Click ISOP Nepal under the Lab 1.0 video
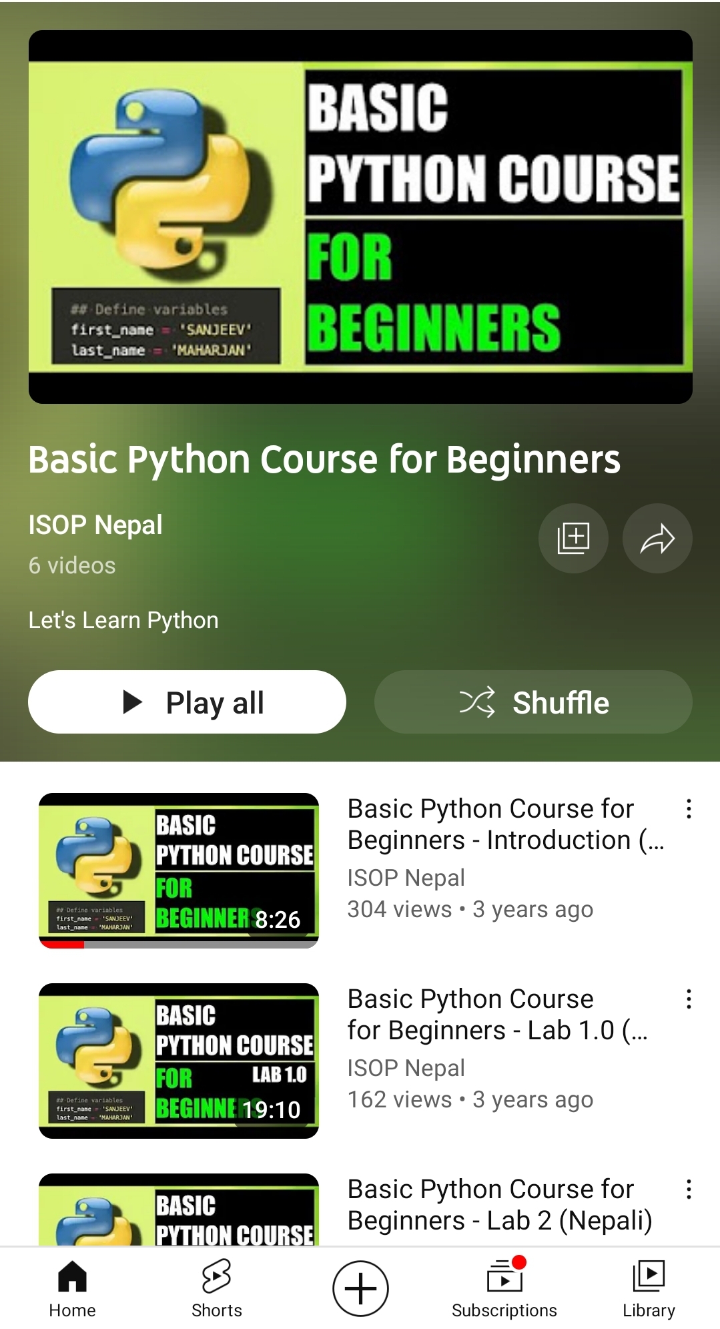Image resolution: width=720 pixels, height=1329 pixels. [x=406, y=1068]
